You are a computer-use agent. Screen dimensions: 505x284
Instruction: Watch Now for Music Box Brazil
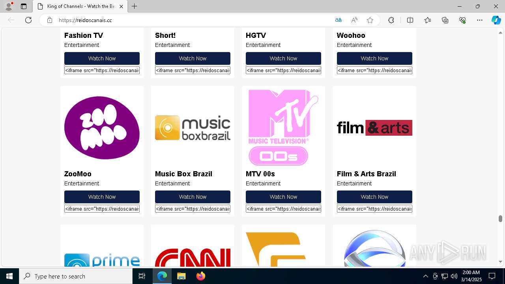193,197
